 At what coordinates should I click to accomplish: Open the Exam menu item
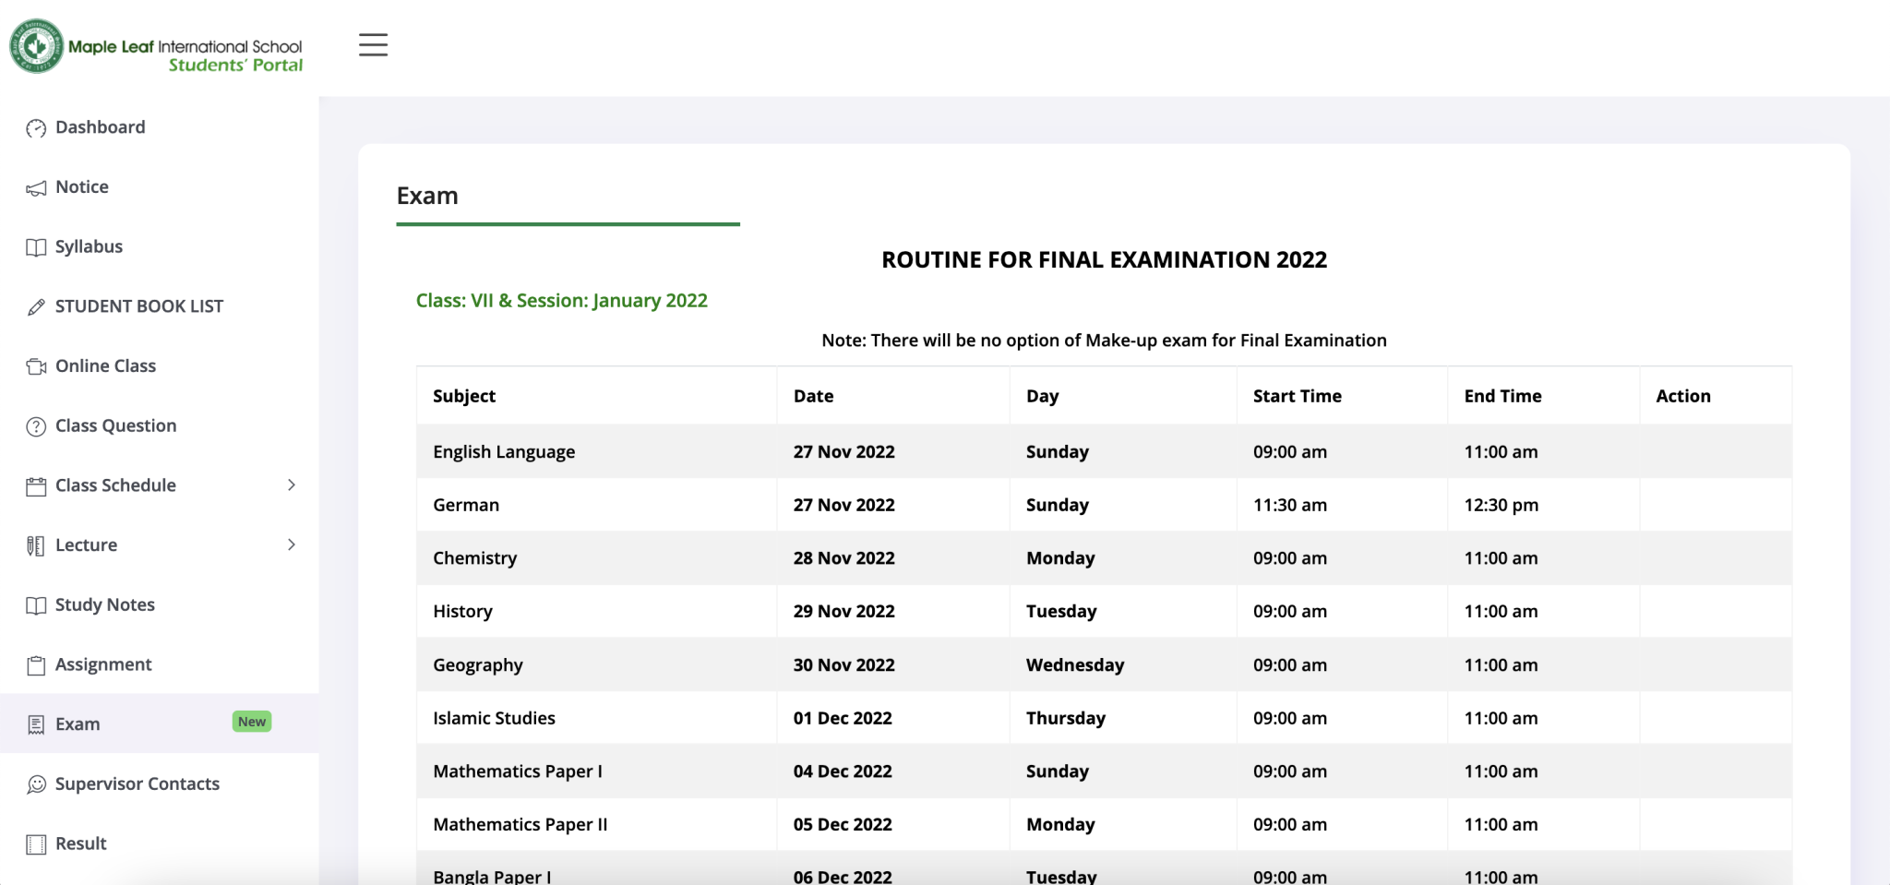(78, 724)
